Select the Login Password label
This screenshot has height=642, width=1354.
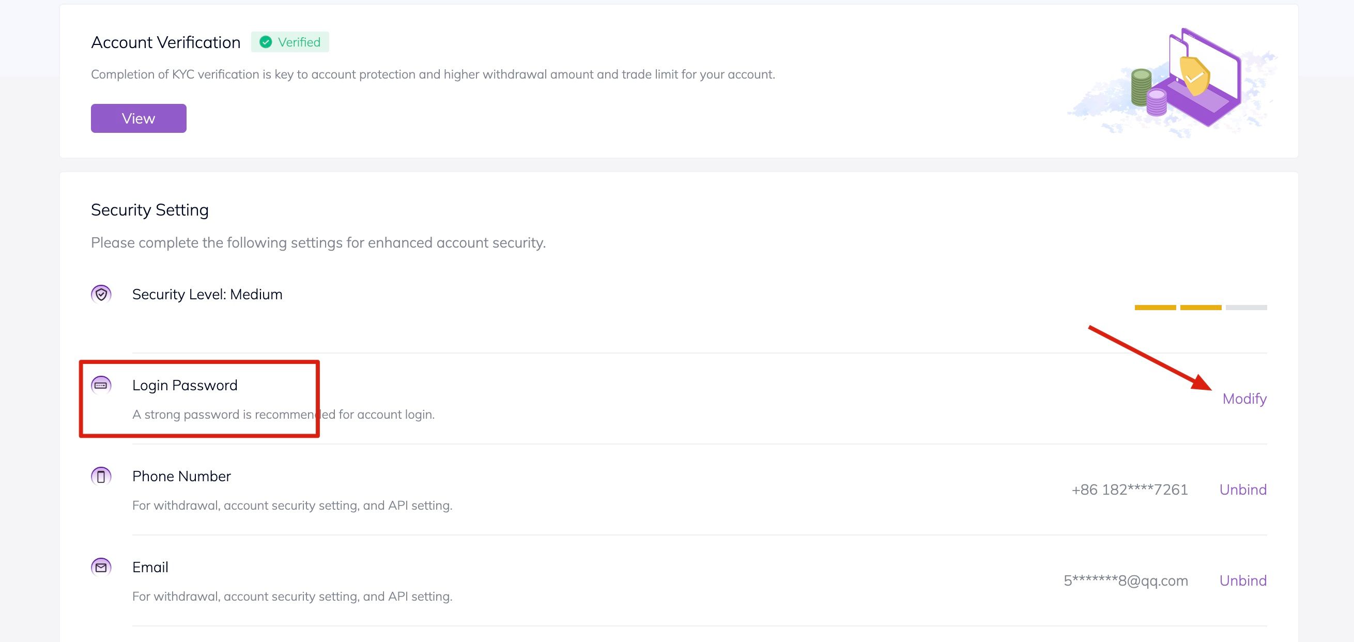coord(184,386)
